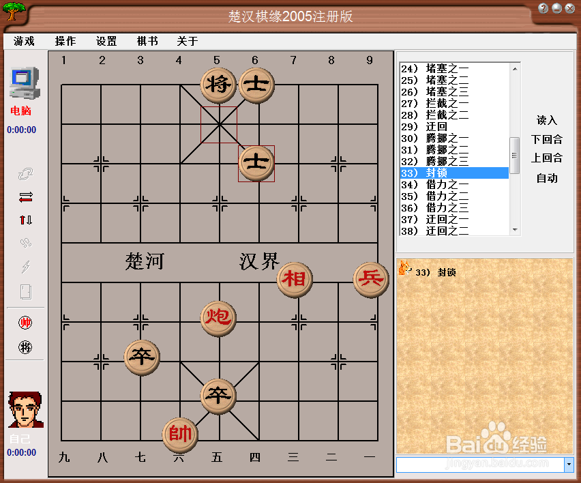
Task: Click the black 将 side icon
Action: (25, 347)
